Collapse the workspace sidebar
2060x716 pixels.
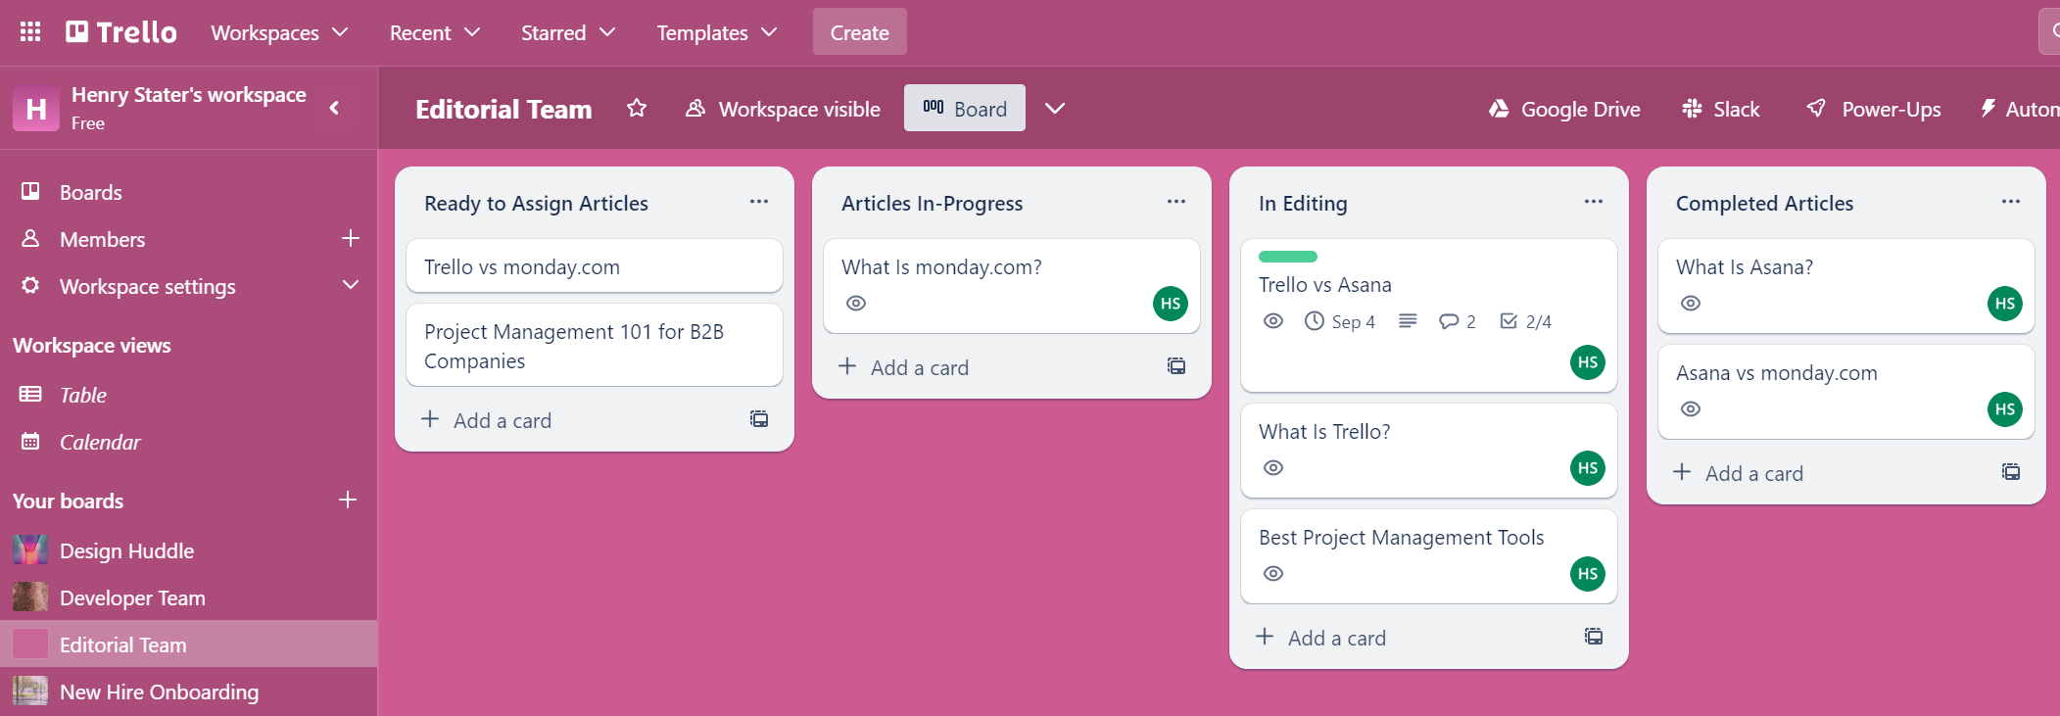(335, 108)
